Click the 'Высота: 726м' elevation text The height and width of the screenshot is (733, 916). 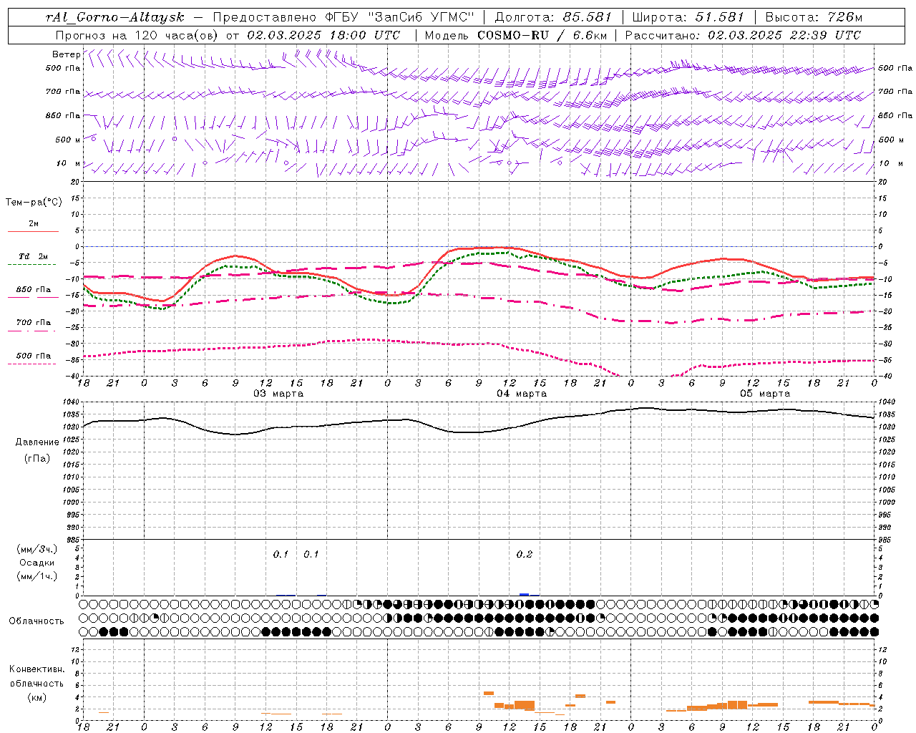click(814, 17)
